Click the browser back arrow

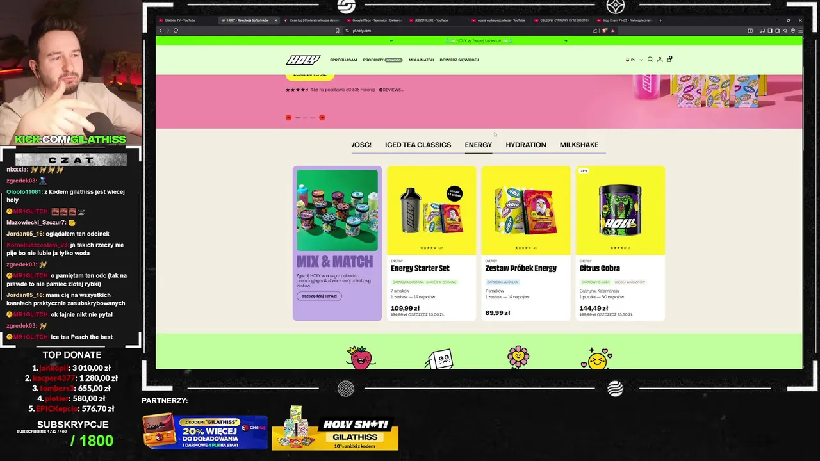tap(161, 31)
